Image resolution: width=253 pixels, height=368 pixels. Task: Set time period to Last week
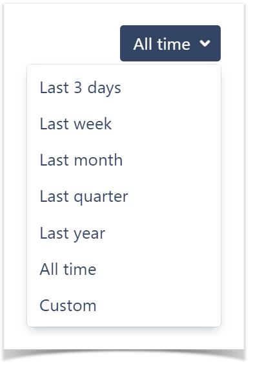click(124, 124)
